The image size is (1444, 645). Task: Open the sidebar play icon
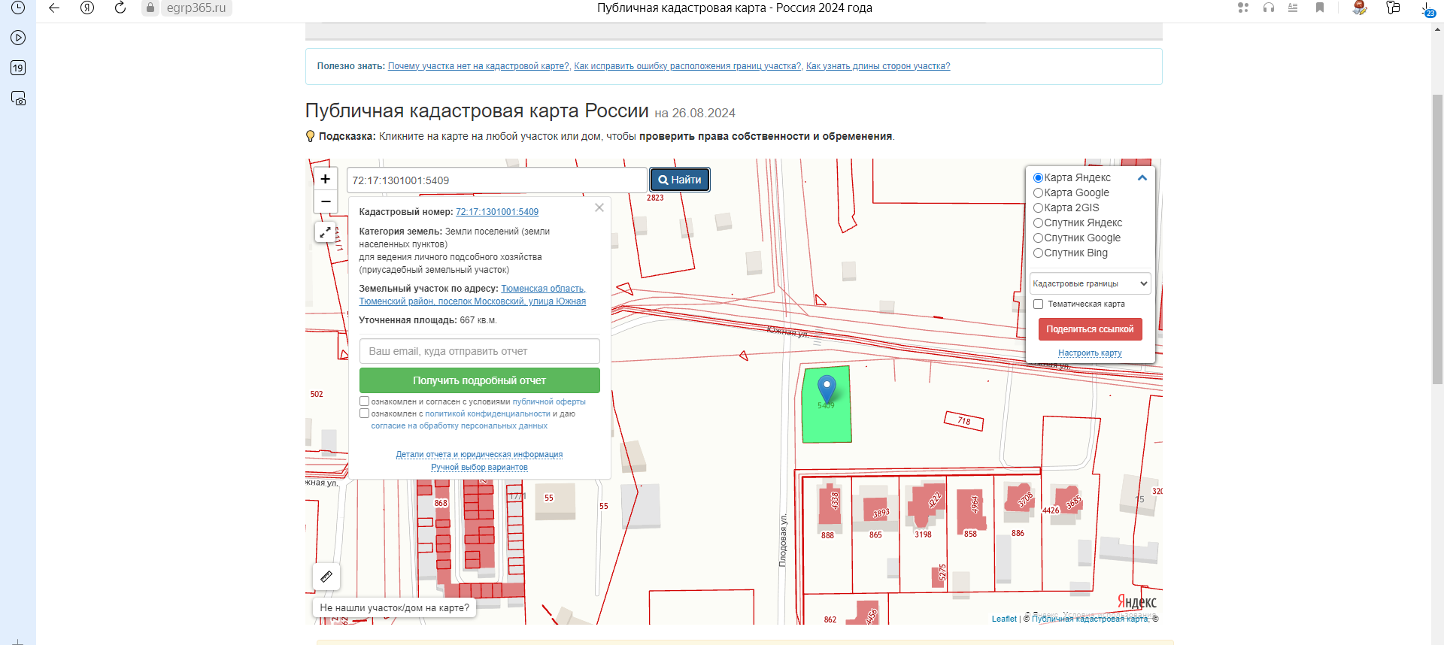18,38
